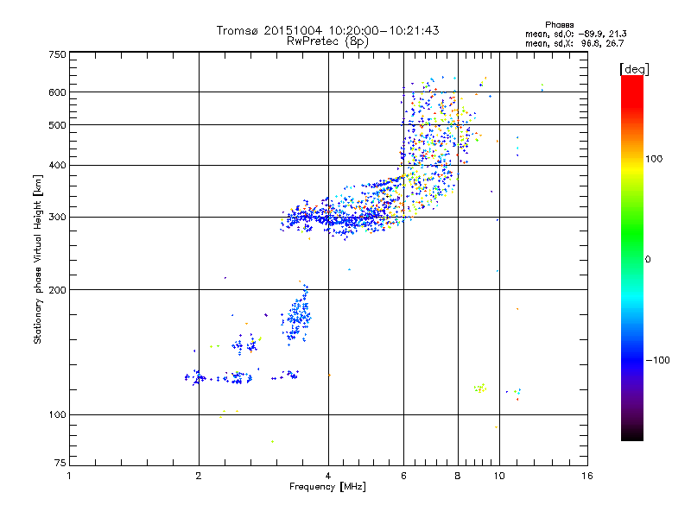
Task: Click the "Frequency [MHz]" axis label
Action: tap(327, 487)
